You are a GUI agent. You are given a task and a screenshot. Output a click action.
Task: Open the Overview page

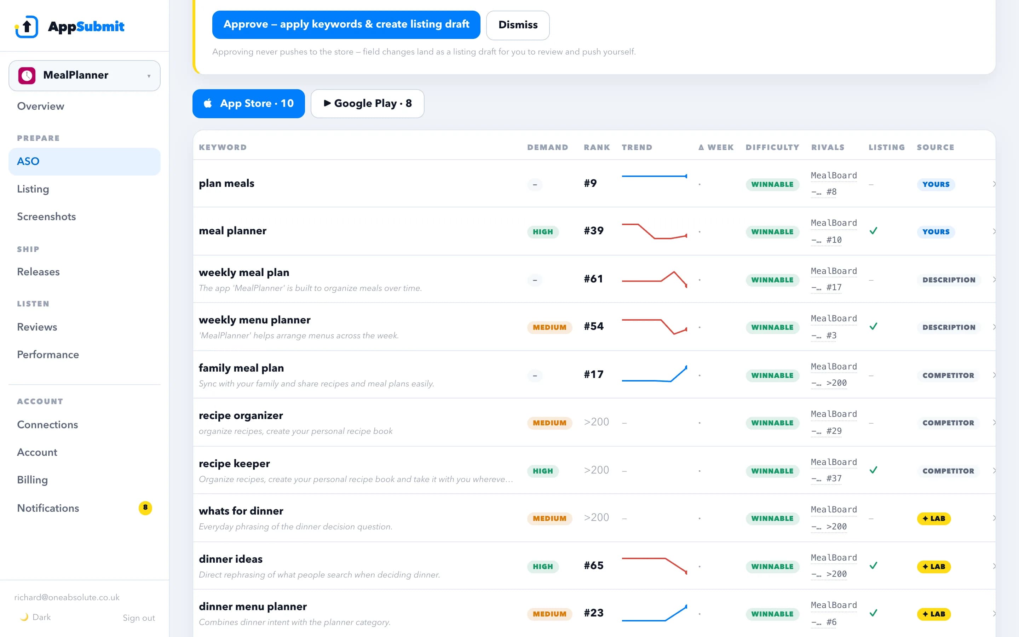click(x=84, y=106)
